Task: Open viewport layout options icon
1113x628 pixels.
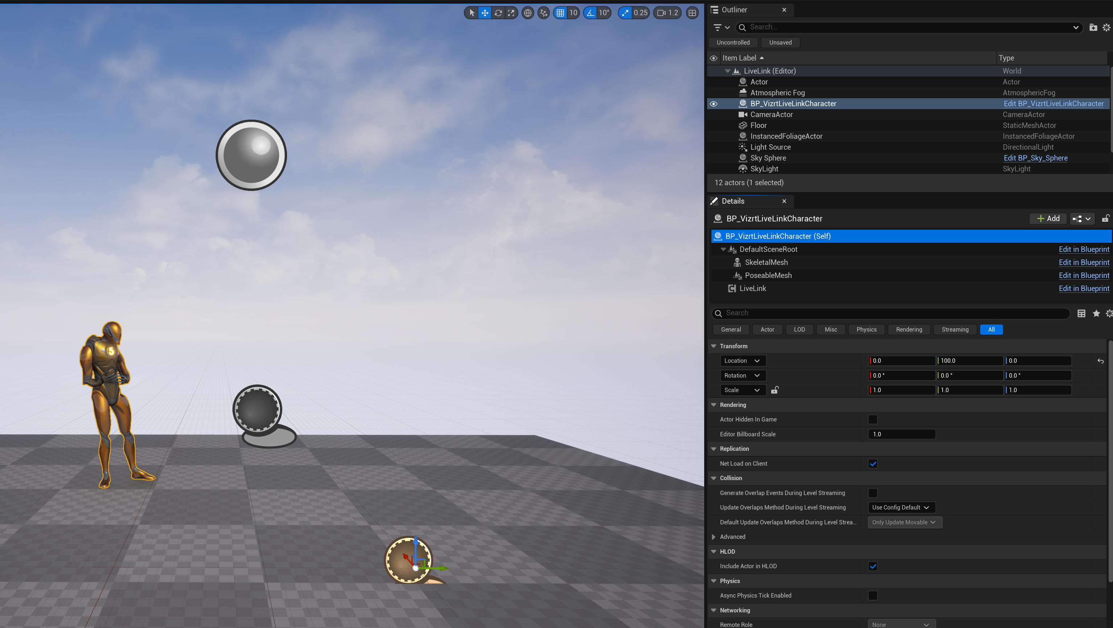Action: tap(692, 13)
